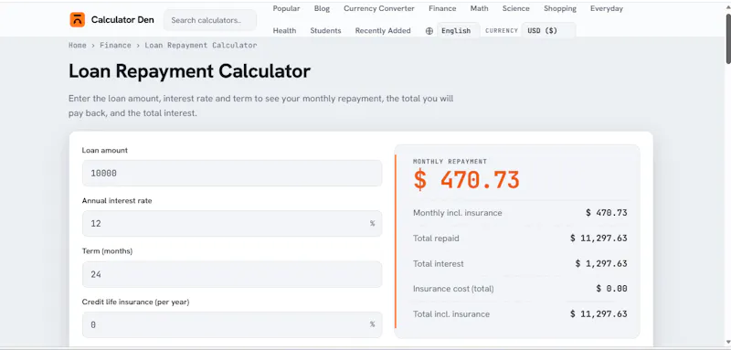
Task: Click the MONTHLY REPAYMENT label
Action: (450, 161)
